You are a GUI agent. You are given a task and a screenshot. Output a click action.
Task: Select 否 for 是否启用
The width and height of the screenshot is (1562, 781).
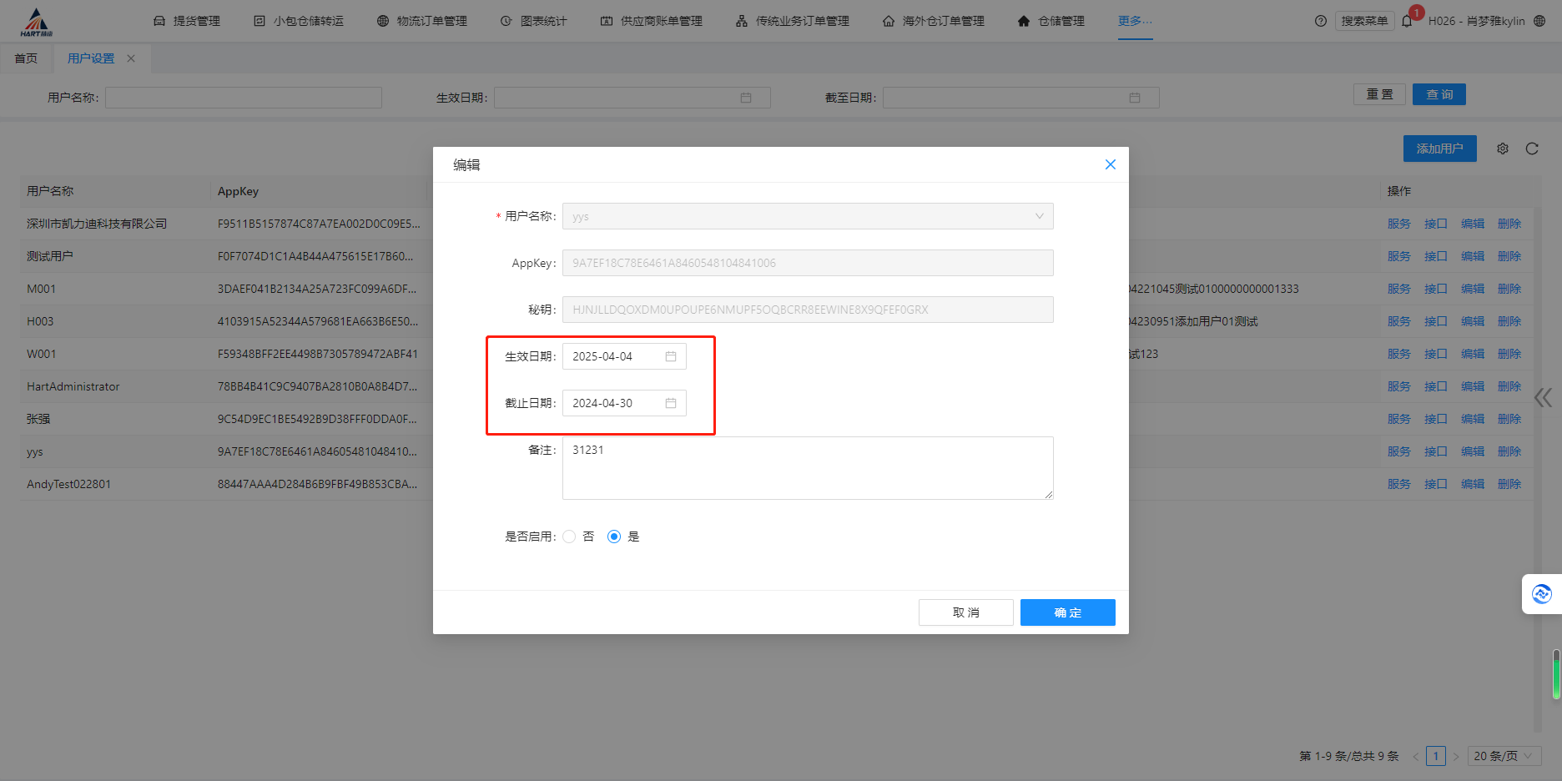click(569, 537)
